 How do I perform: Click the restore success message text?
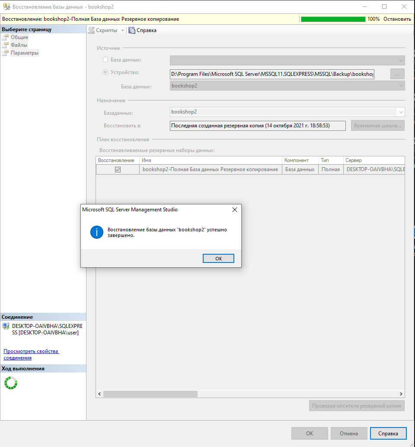pyautogui.click(x=167, y=232)
